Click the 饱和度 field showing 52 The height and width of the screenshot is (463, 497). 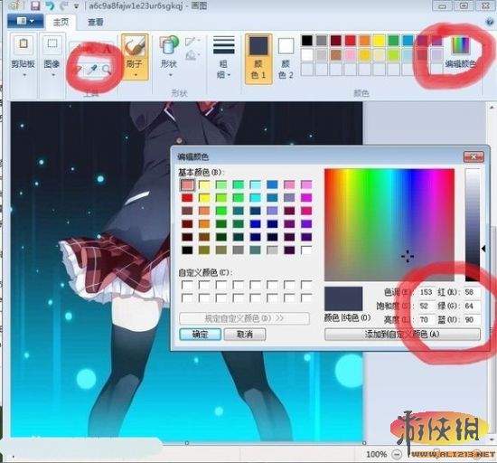coord(426,306)
